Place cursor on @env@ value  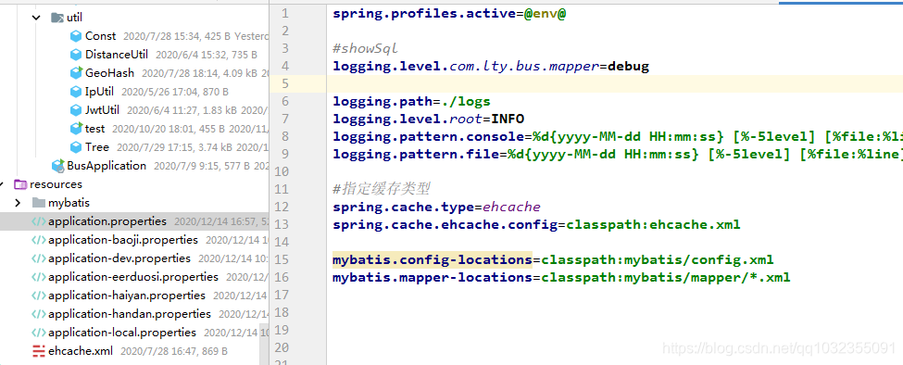point(545,13)
